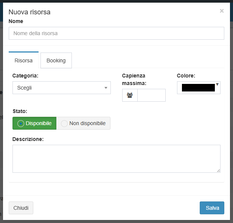
Task: Click the Descrizione textarea resize handle
Action: point(218,170)
